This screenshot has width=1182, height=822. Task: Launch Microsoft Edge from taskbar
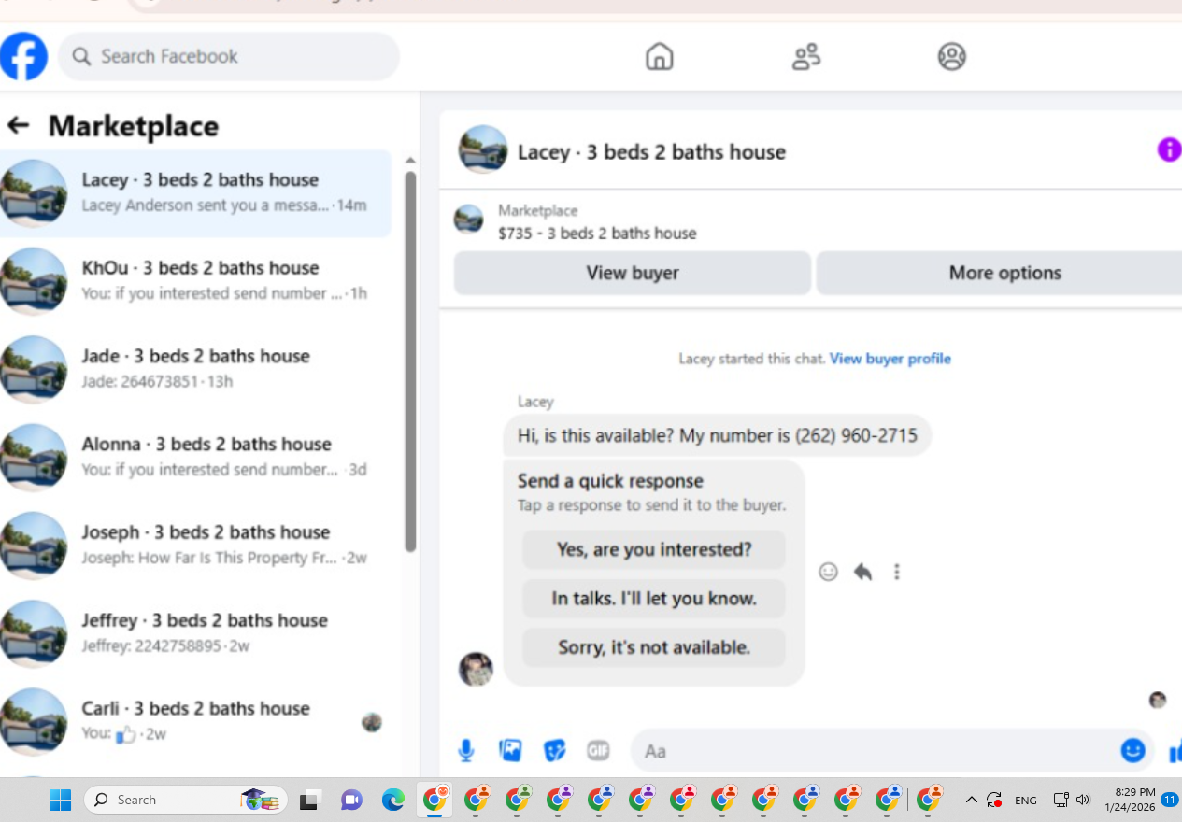point(393,800)
